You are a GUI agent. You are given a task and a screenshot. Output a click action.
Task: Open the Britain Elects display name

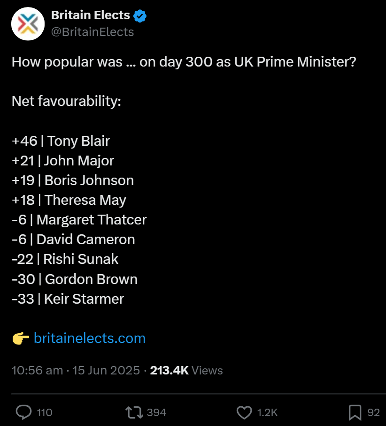90,15
